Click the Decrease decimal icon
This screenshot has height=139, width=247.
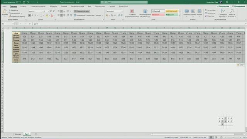(122, 15)
